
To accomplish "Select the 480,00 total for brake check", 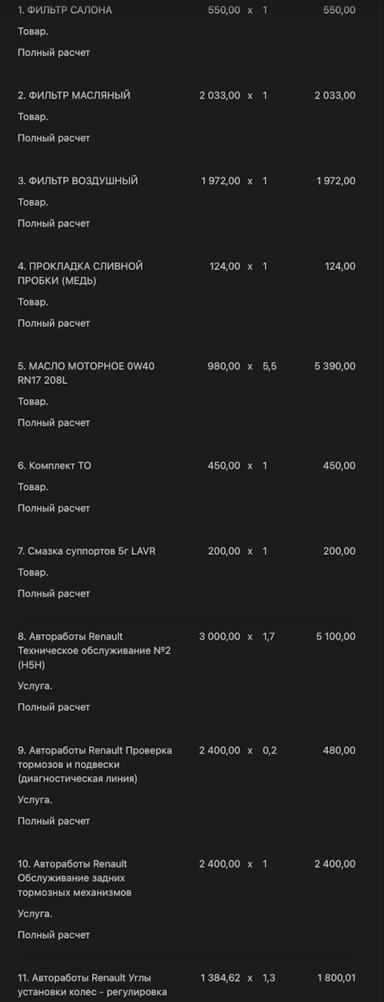I will 339,750.
